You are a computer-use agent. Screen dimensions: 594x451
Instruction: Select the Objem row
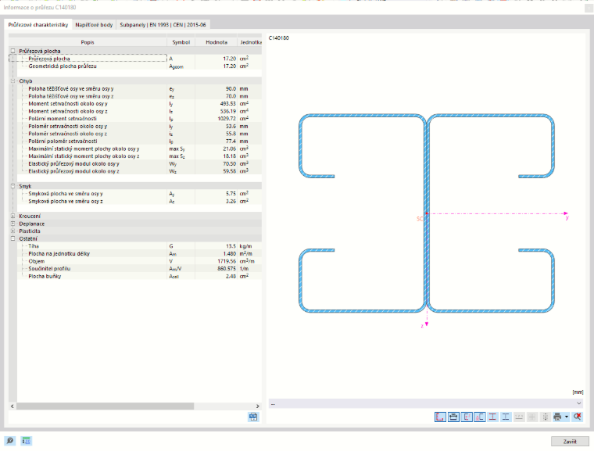click(135, 261)
